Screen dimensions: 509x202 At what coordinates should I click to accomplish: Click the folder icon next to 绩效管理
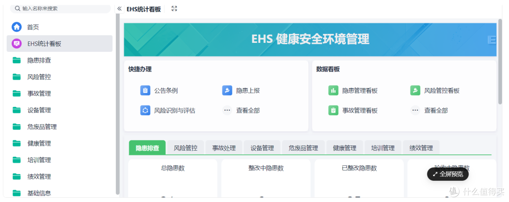[16, 177]
